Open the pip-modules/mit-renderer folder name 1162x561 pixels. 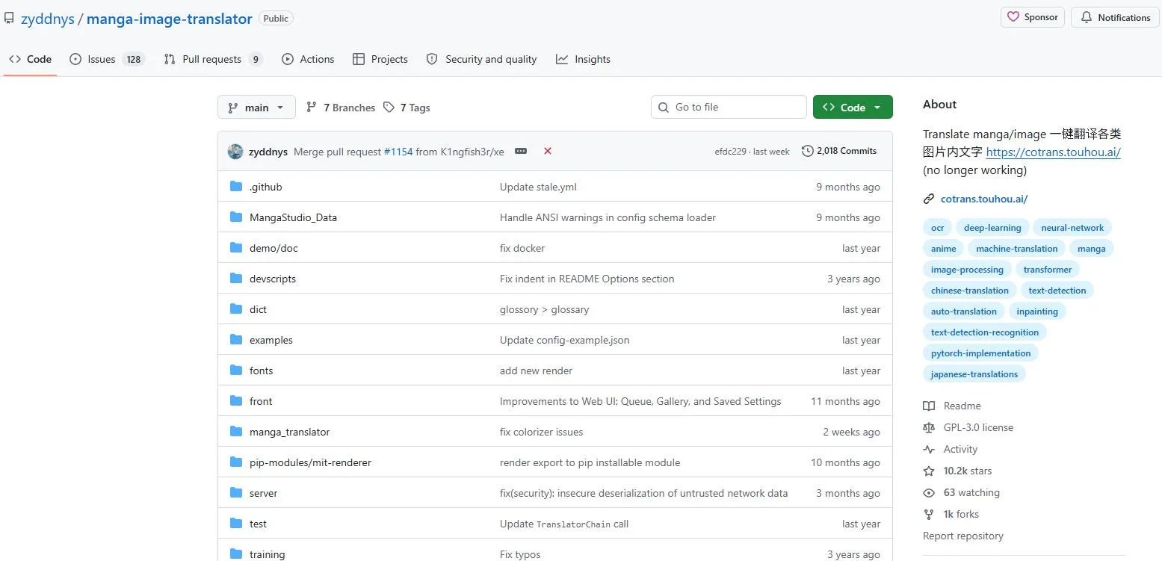pyautogui.click(x=310, y=462)
